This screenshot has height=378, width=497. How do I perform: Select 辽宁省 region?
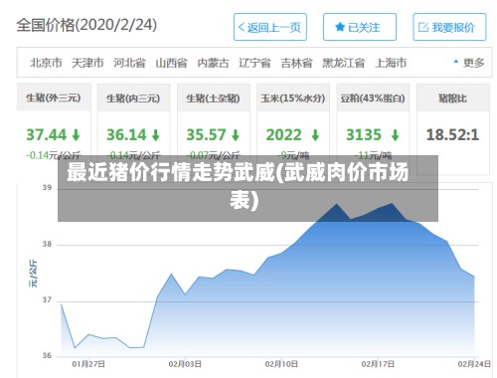(254, 63)
